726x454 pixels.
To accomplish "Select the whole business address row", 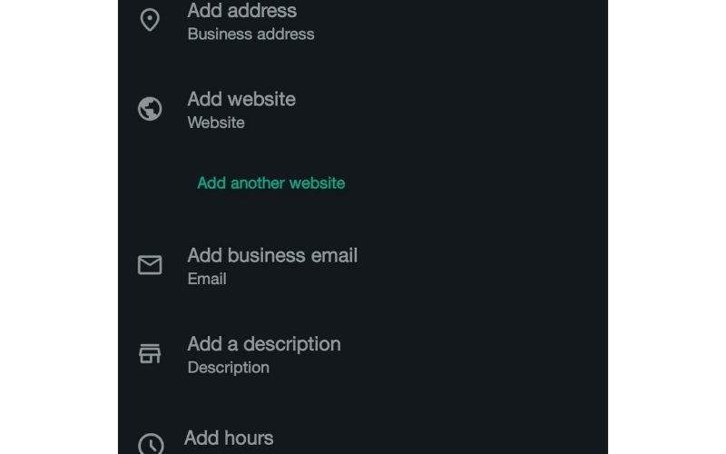I will [x=363, y=21].
